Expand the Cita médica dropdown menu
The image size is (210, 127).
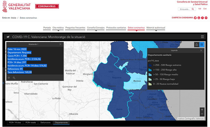click(58, 28)
